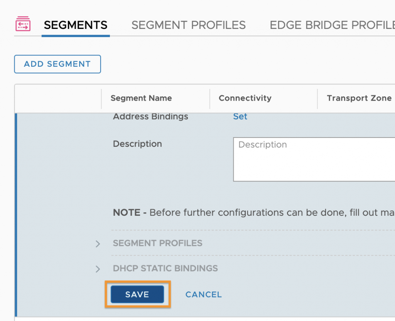Click the ADD SEGMENT button
The height and width of the screenshot is (321, 395).
click(57, 64)
